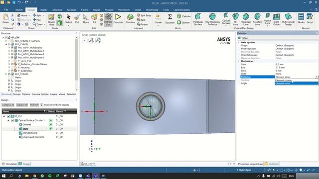Create a Cylinder body
Image resolution: width=319 pixels, height=179 pixels.
tap(184, 16)
